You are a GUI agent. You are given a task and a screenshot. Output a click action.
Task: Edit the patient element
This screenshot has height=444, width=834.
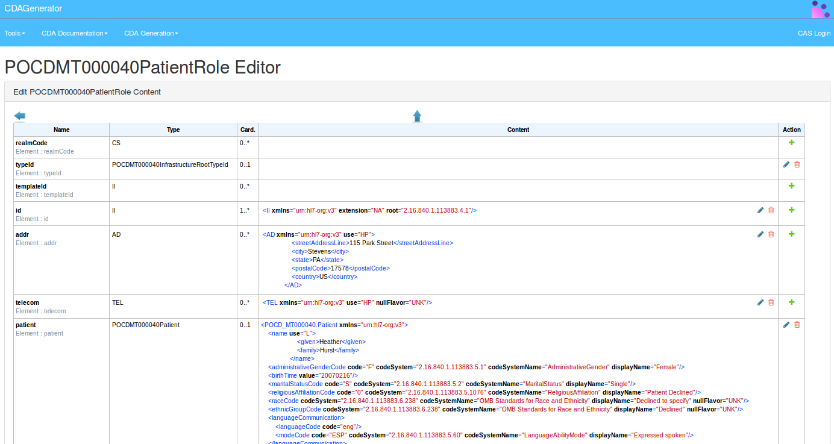click(x=786, y=325)
